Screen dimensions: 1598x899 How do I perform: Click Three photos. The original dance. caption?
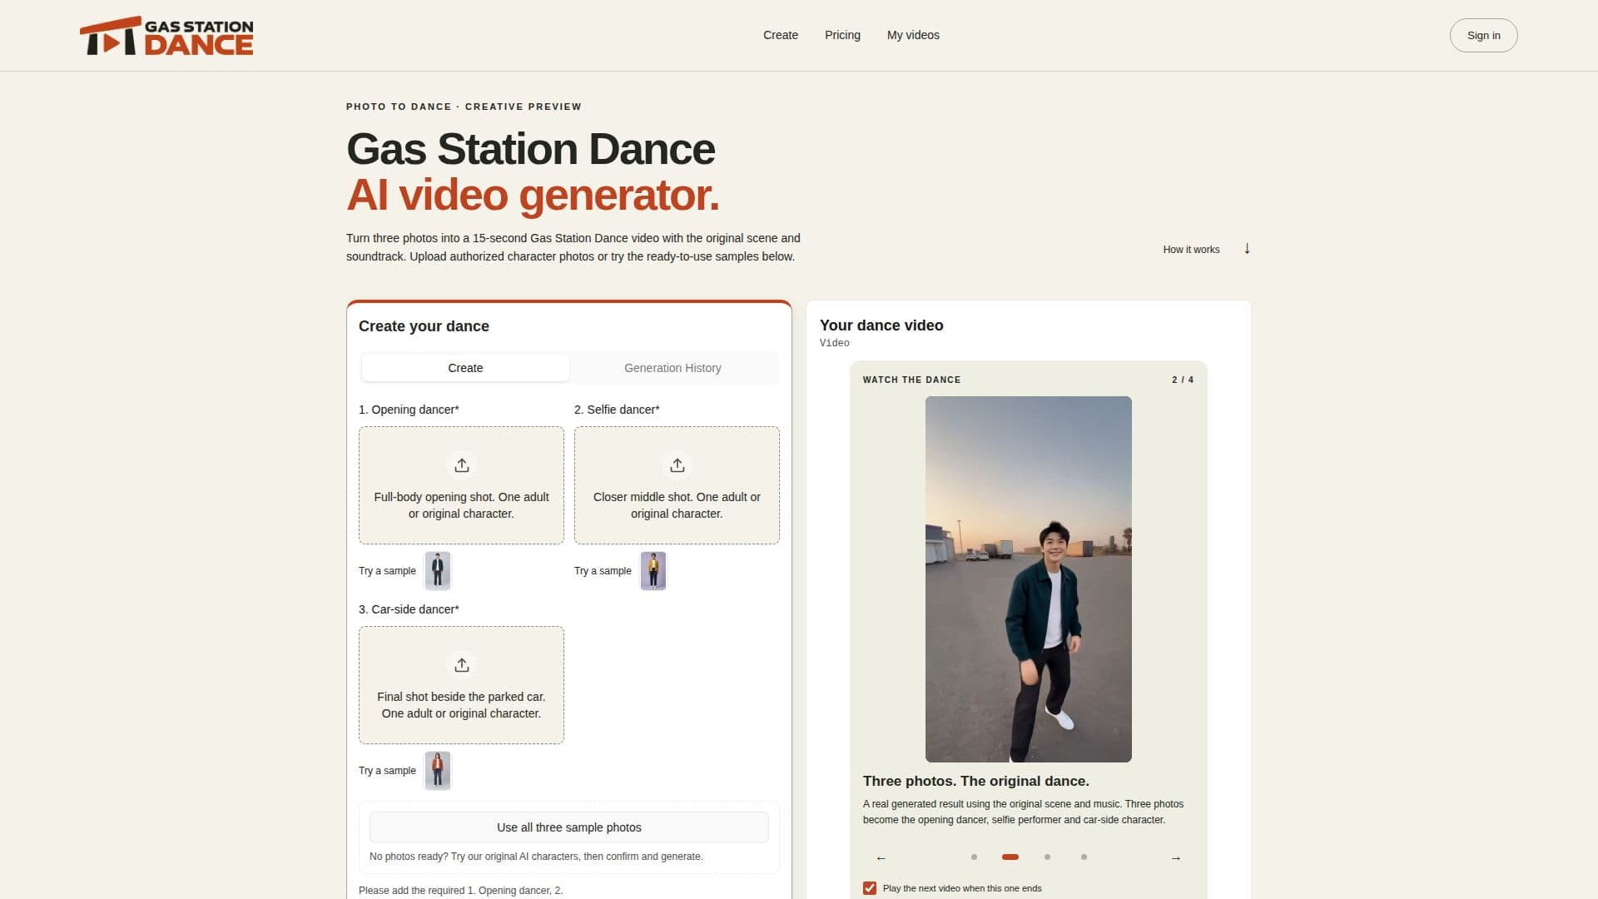[976, 781]
